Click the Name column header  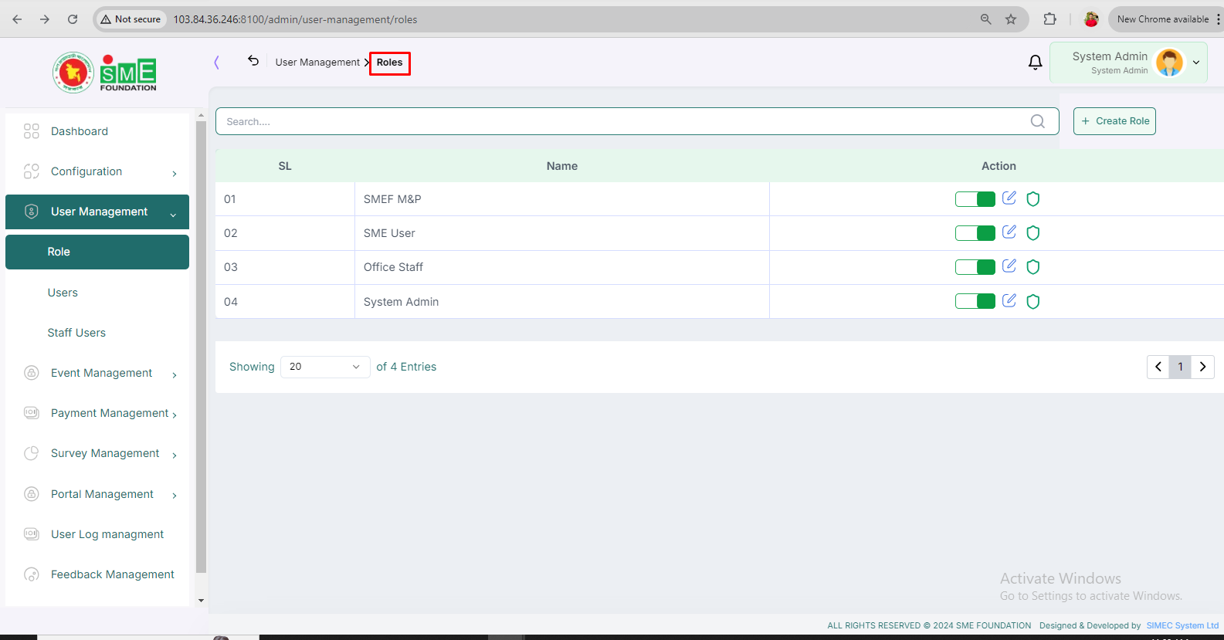tap(562, 166)
